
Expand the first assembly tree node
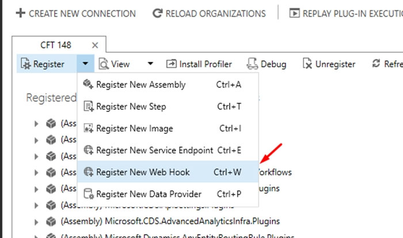point(36,124)
